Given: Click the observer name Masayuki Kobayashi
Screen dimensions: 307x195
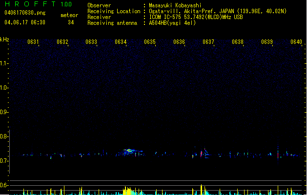Looking at the screenshot, I should 175,5.
